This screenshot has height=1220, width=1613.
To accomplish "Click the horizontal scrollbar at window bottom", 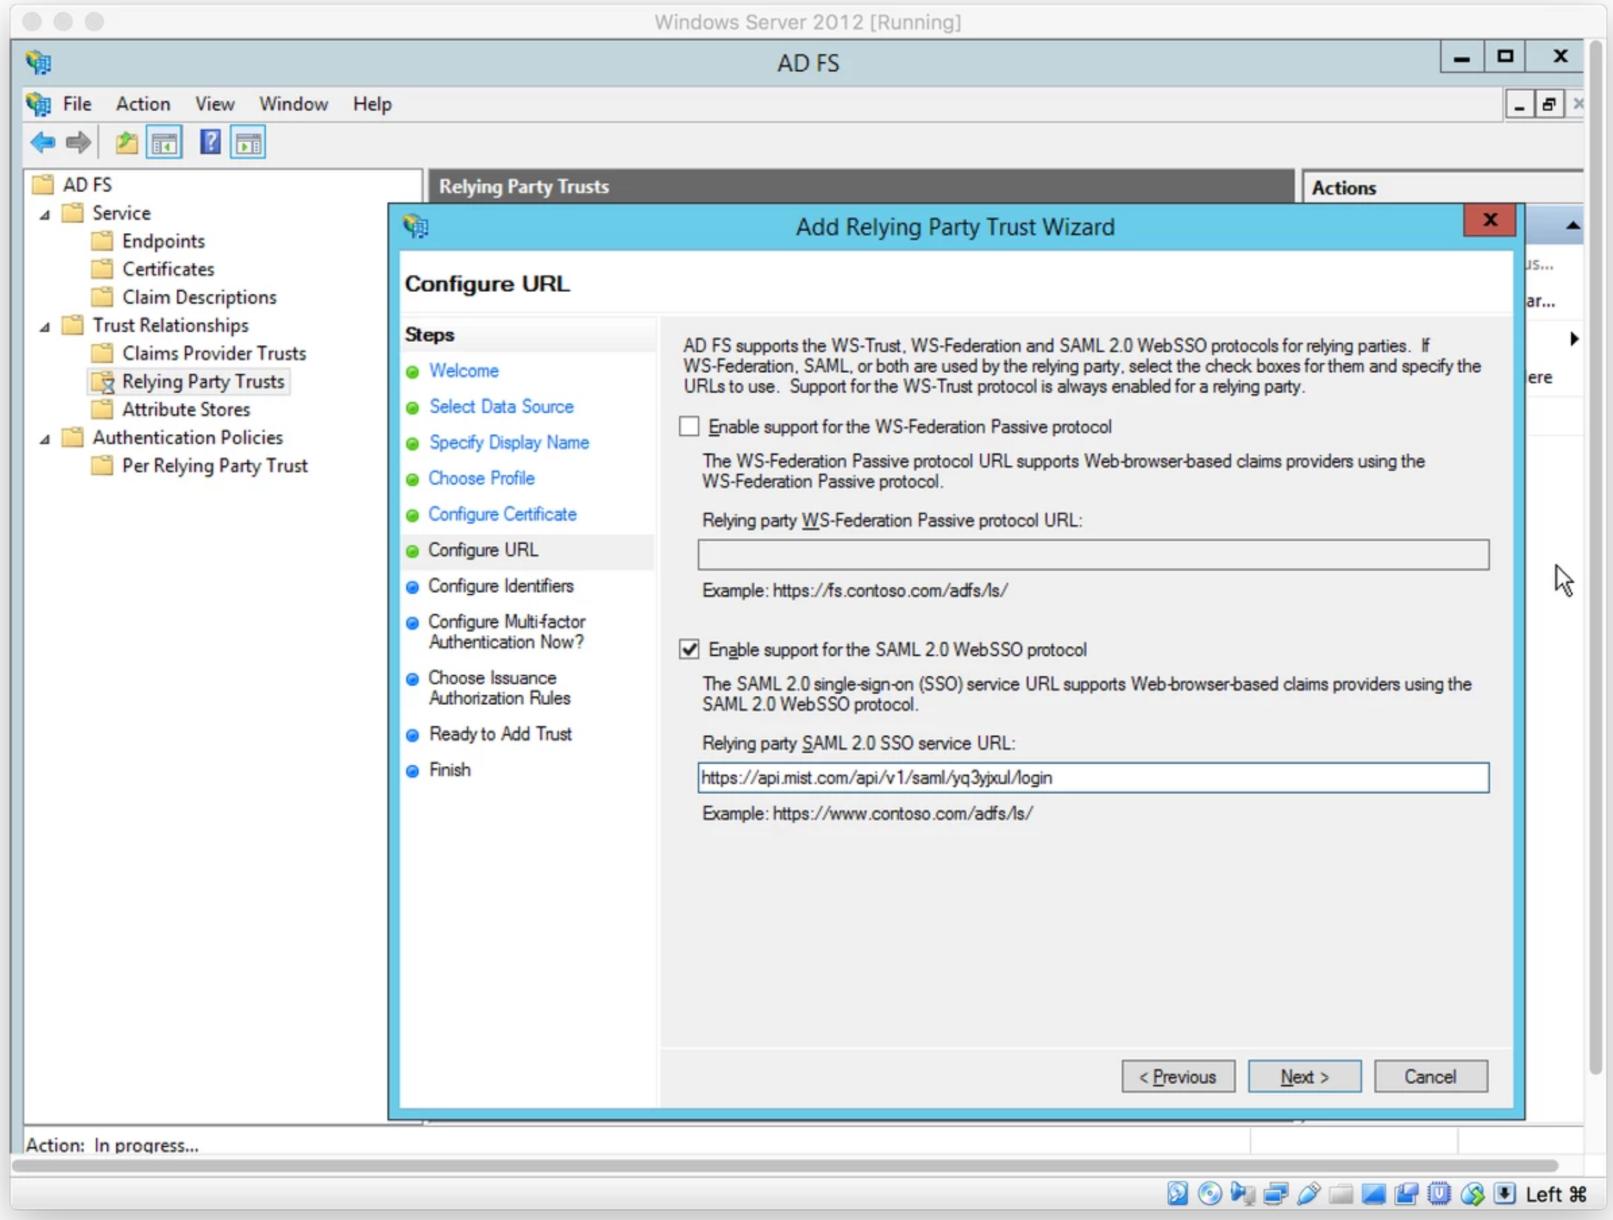I will (784, 1165).
